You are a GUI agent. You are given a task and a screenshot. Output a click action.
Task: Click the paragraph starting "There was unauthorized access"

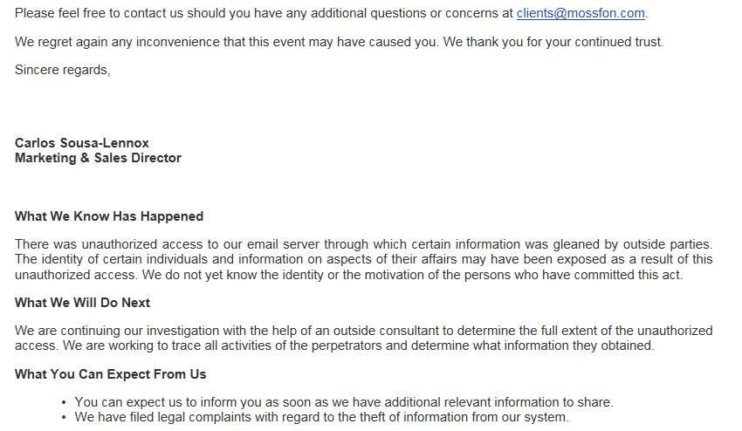click(x=363, y=259)
